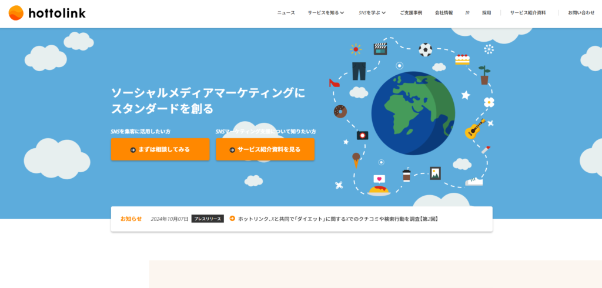Open the サービスを知る menu
602x288 pixels.
[x=323, y=13]
